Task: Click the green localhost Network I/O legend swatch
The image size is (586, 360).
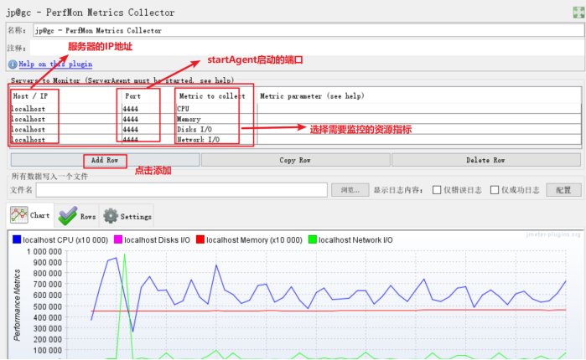Action: point(313,239)
